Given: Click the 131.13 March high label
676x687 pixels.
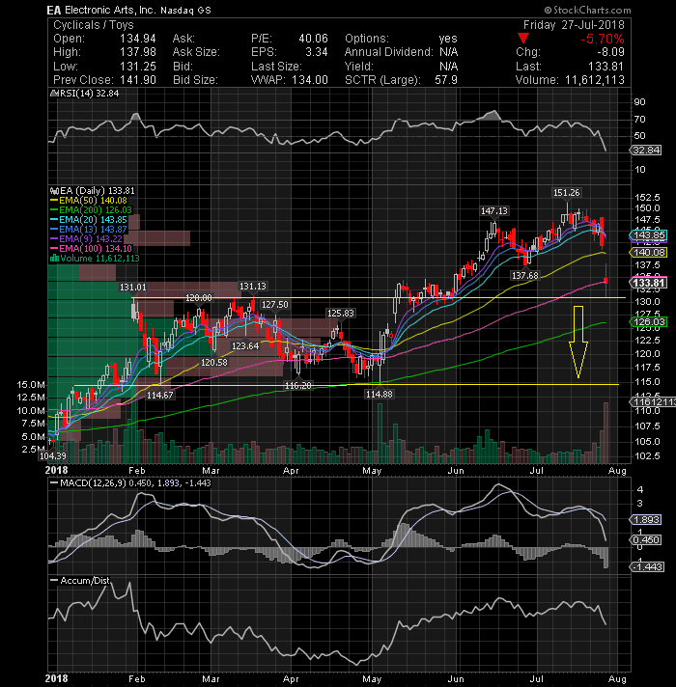Looking at the screenshot, I should (252, 287).
